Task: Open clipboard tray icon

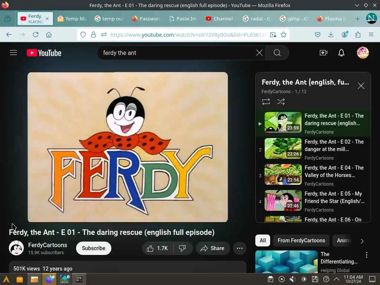Action: [271, 279]
